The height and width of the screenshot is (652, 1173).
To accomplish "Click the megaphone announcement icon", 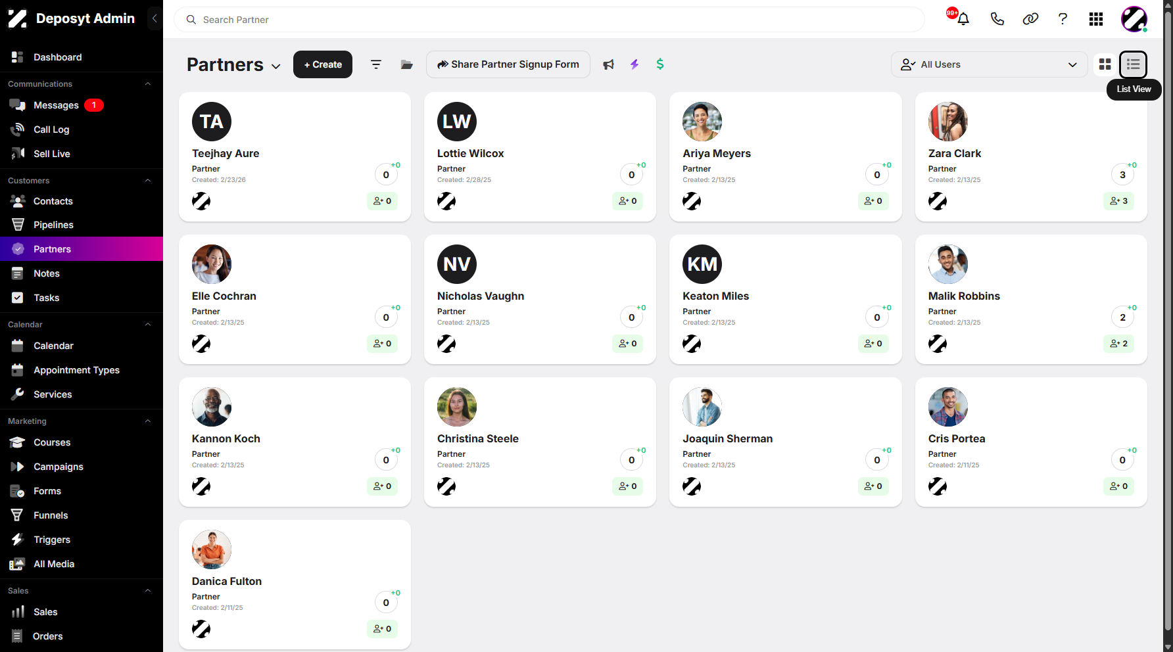I will tap(608, 64).
